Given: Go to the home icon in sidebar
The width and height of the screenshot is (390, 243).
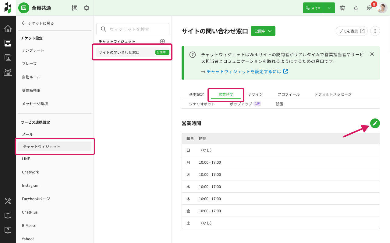Looking at the screenshot, I should coord(8,29).
